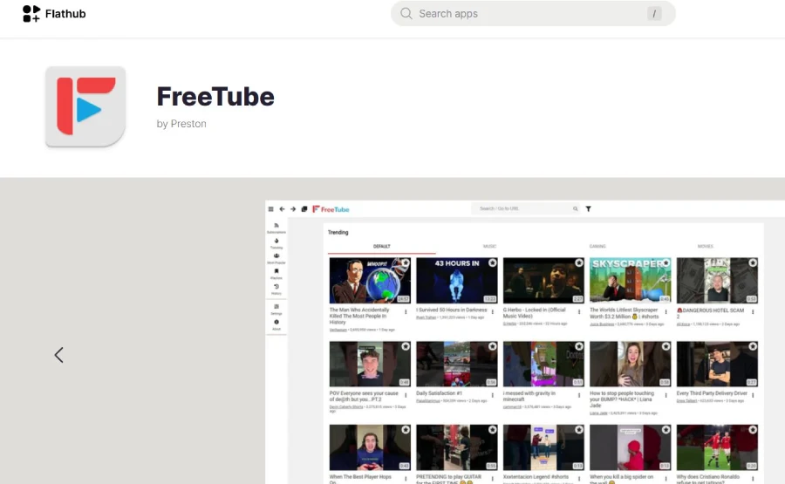Select the DEFAULT trending tab
This screenshot has width=785, height=484.
[x=381, y=246]
